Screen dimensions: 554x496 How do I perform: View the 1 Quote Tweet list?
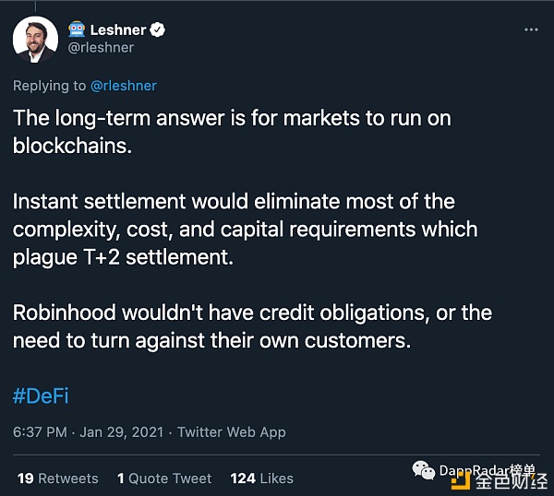(x=164, y=478)
